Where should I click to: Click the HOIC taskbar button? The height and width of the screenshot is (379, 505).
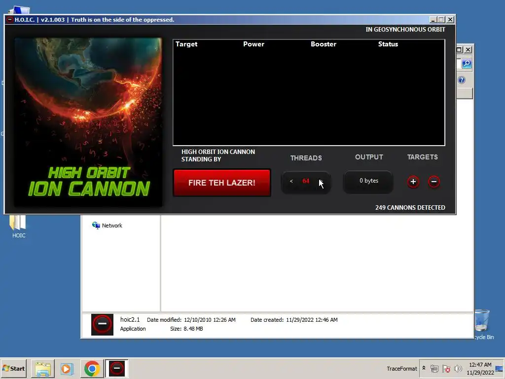click(x=116, y=369)
